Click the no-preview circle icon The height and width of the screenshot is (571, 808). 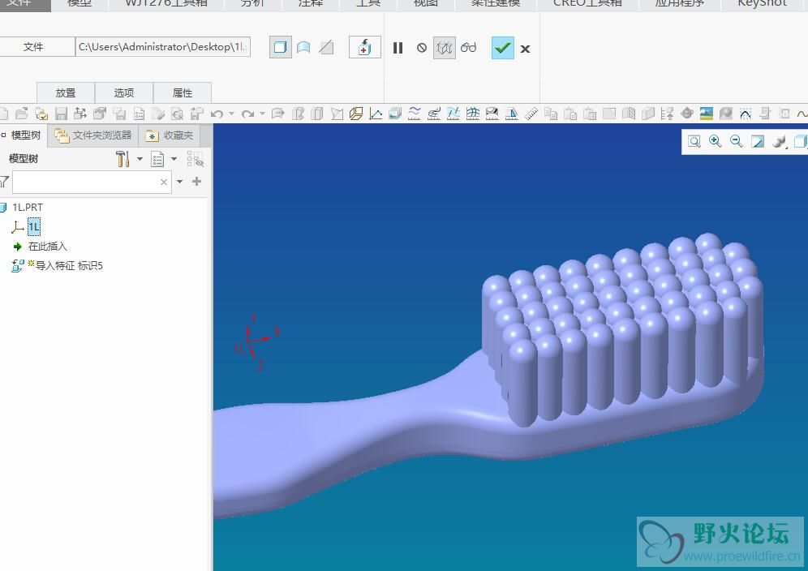click(422, 48)
